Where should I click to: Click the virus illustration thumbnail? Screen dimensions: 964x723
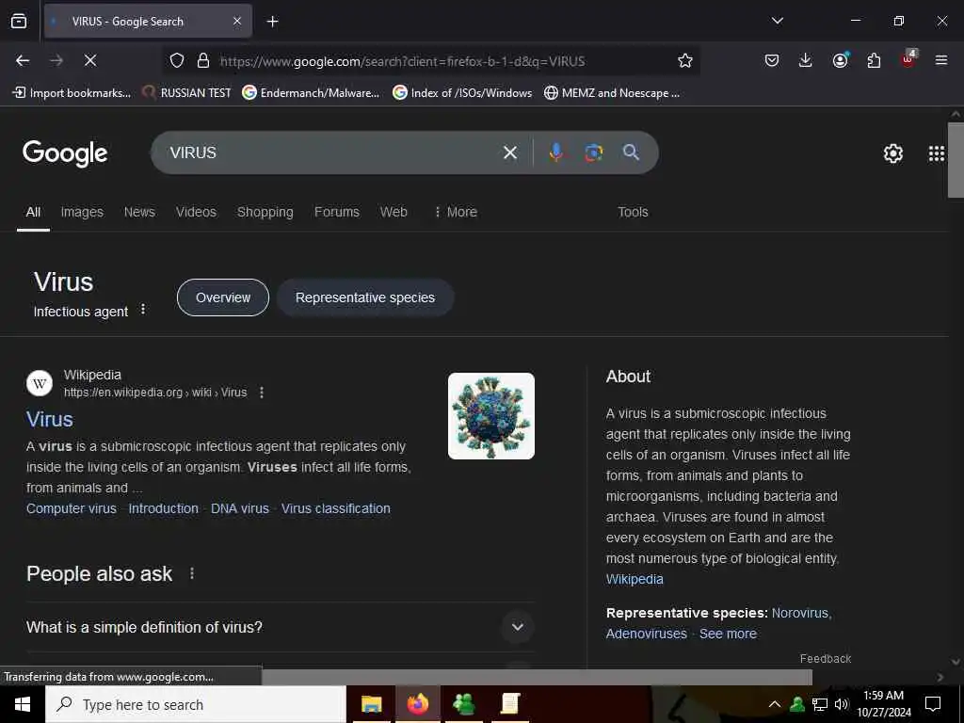(x=491, y=415)
